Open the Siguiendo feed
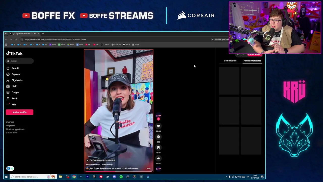 pyautogui.click(x=14, y=80)
